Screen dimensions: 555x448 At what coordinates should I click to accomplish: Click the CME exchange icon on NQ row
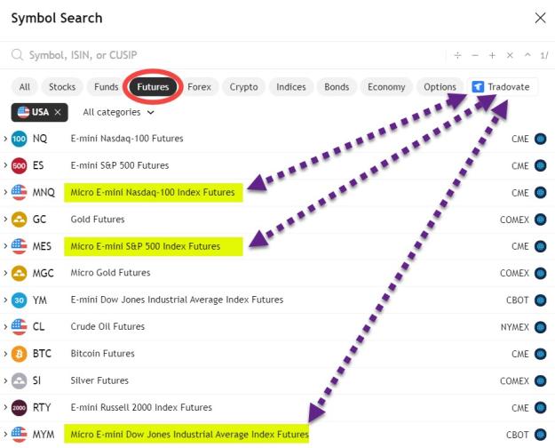click(x=540, y=139)
